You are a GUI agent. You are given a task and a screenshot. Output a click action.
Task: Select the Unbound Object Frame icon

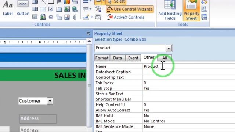[x=67, y=9]
